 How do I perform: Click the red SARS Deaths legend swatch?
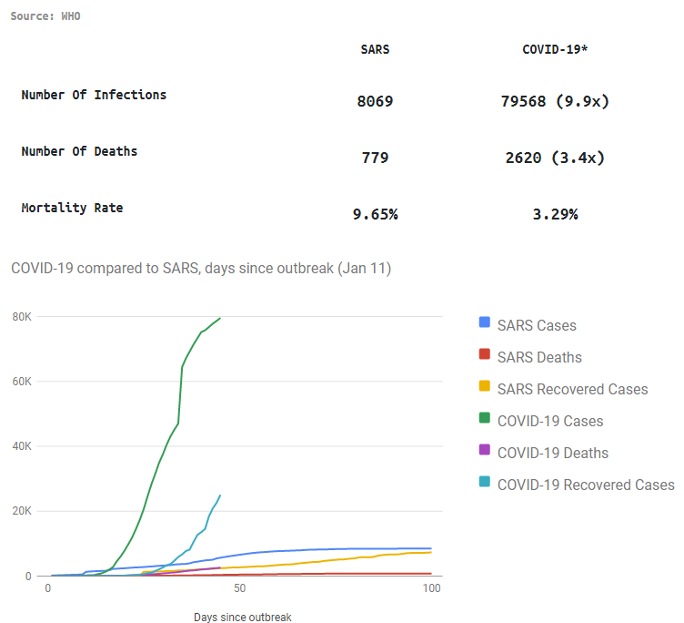point(485,355)
